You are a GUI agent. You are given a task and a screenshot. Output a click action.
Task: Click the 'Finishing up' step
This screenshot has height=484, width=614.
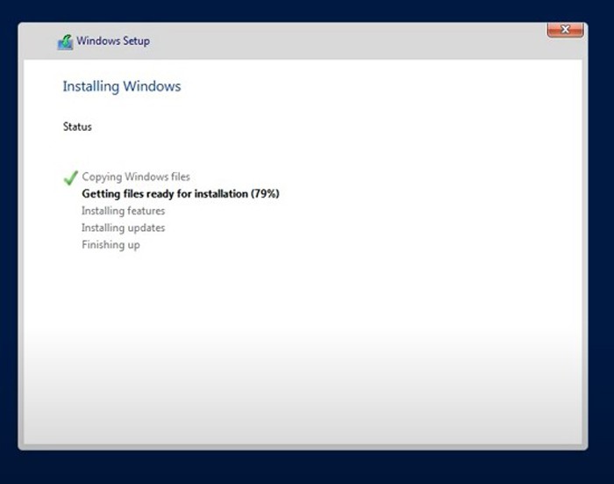pyautogui.click(x=111, y=245)
